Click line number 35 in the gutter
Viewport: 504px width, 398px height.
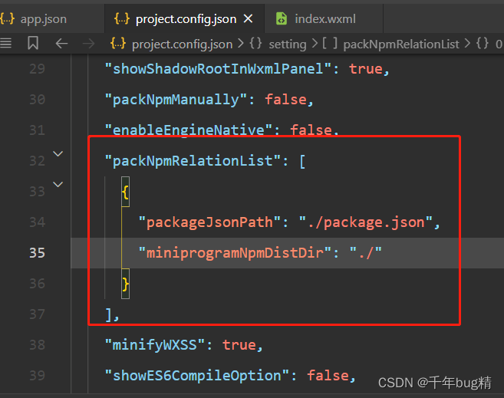click(x=37, y=253)
